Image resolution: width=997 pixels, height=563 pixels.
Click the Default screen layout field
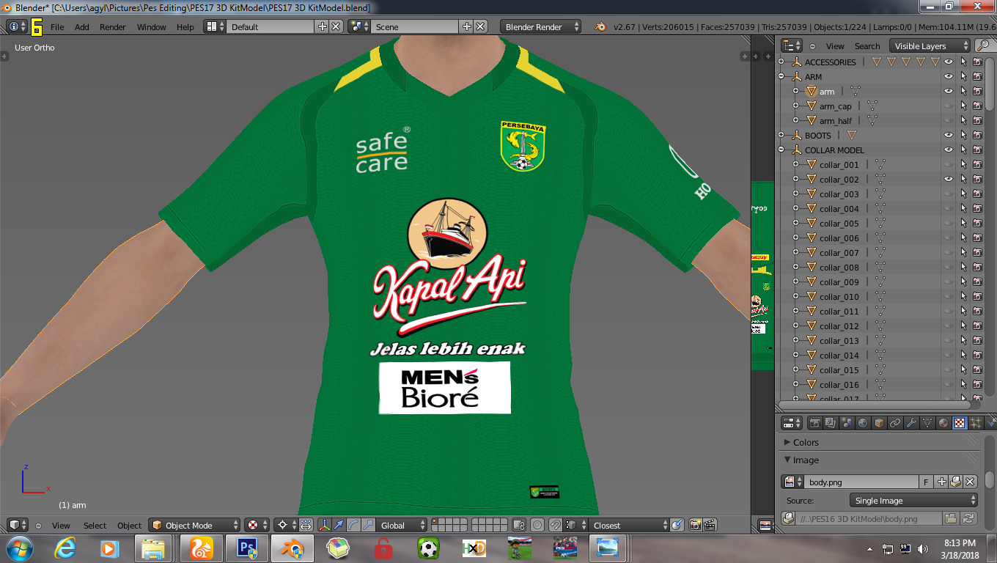click(270, 26)
